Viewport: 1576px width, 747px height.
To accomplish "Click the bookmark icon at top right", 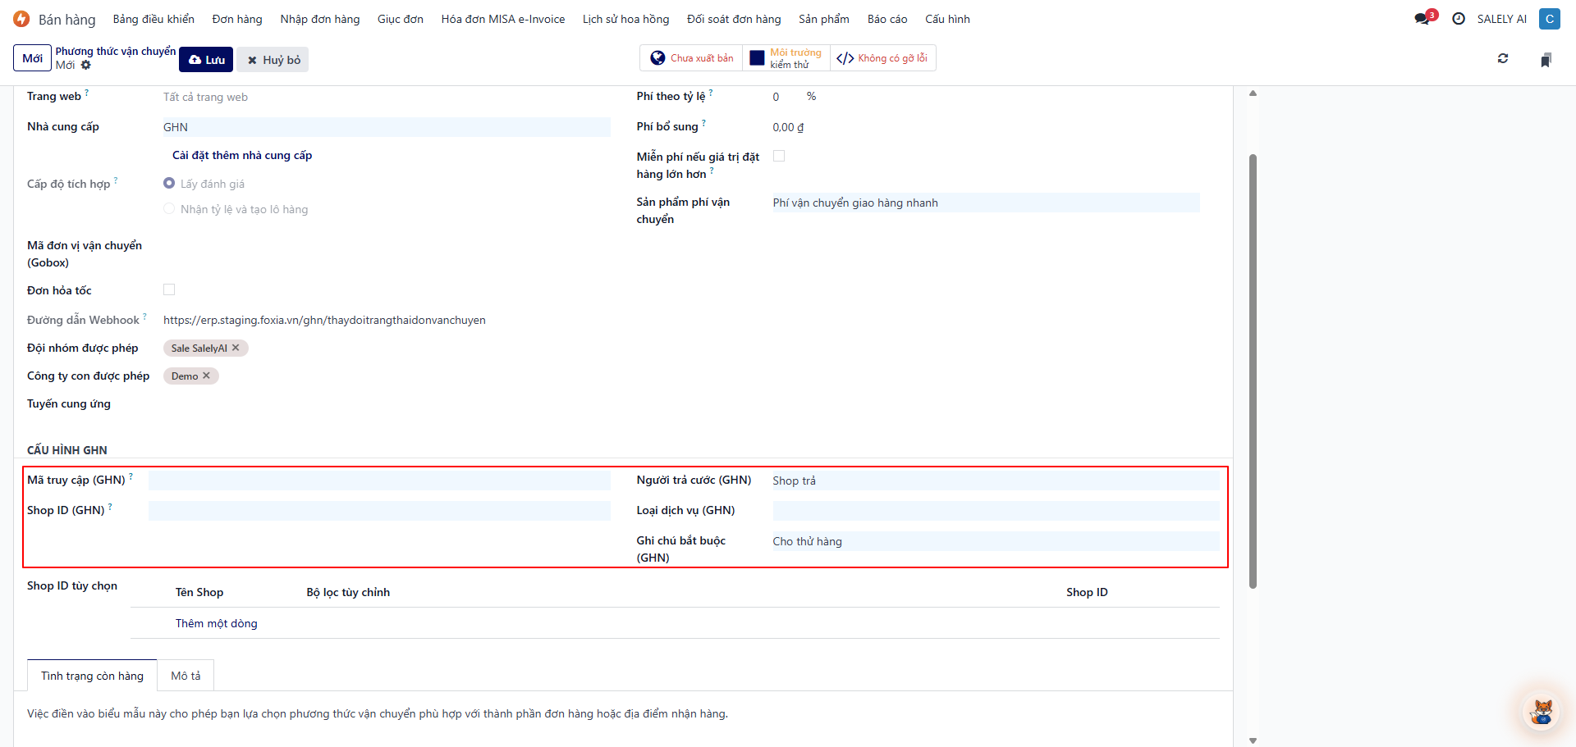I will click(x=1546, y=60).
